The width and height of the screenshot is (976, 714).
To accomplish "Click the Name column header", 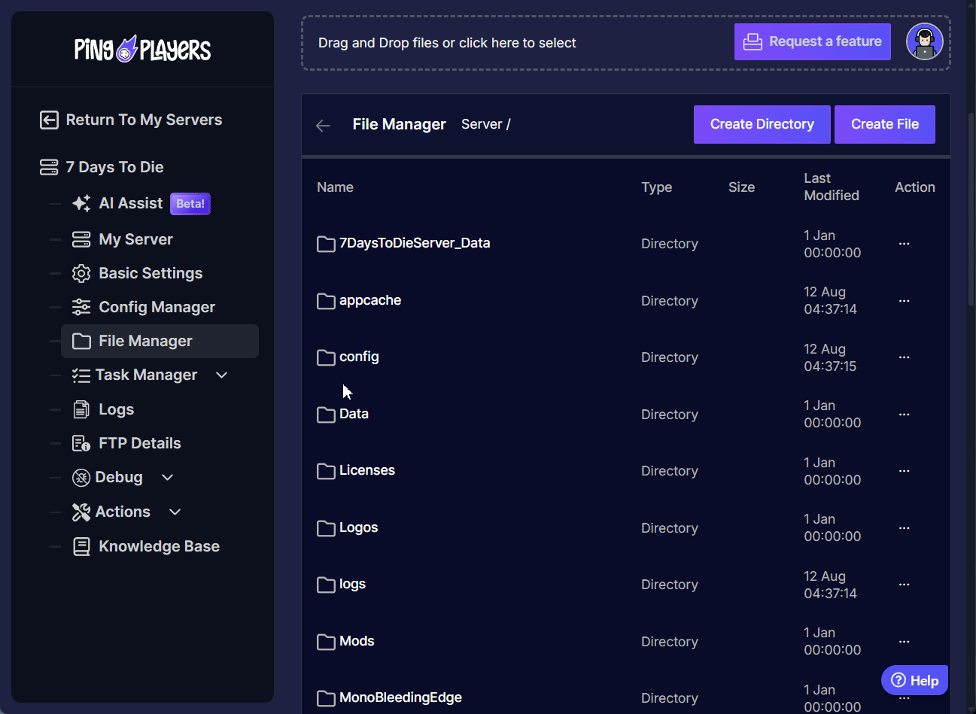I will tap(335, 187).
